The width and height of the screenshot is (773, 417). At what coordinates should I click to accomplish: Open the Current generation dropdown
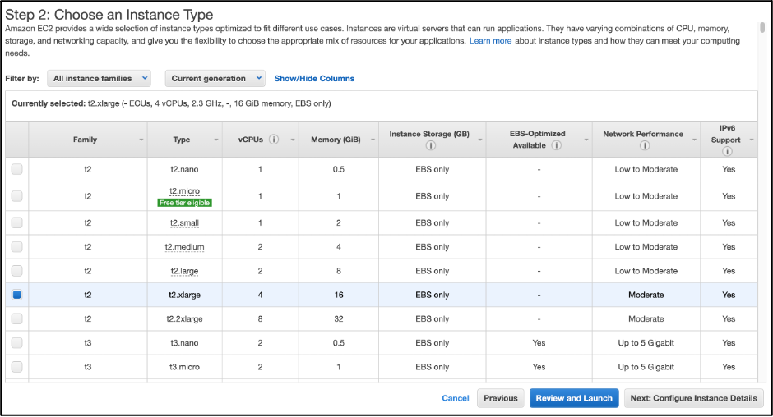pos(215,78)
